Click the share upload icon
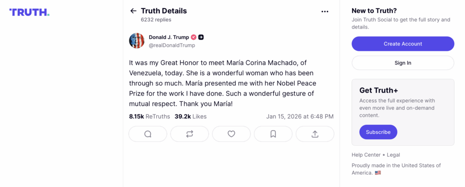Viewport: 465px width, 187px height. (315, 134)
